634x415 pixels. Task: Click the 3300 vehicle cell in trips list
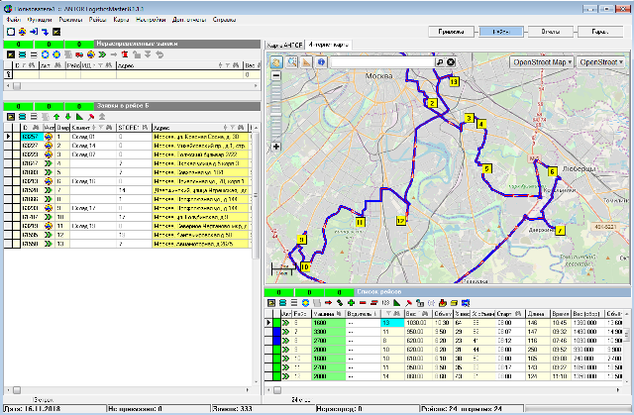(x=328, y=332)
